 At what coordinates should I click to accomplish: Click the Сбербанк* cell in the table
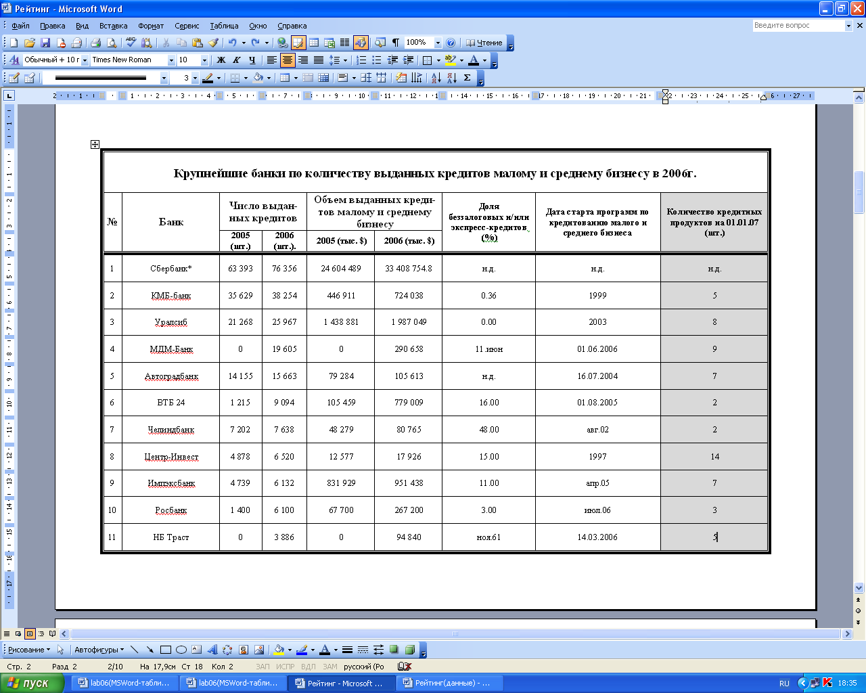[x=171, y=269]
